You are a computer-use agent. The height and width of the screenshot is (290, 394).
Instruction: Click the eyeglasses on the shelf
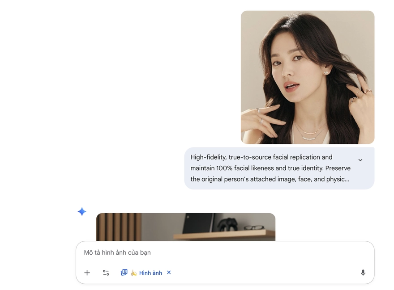(x=254, y=227)
